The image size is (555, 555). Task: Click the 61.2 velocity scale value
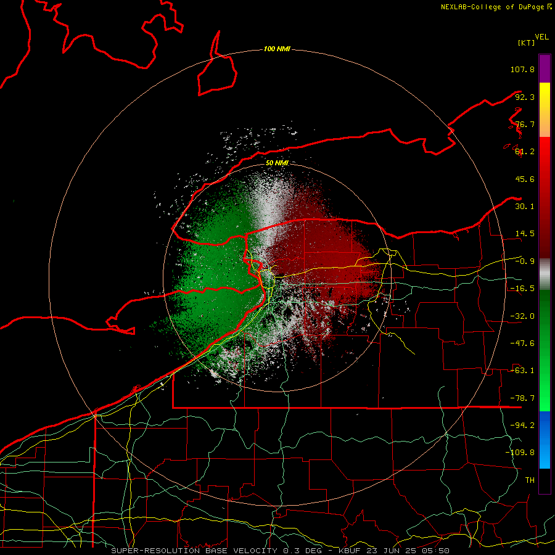tap(525, 152)
